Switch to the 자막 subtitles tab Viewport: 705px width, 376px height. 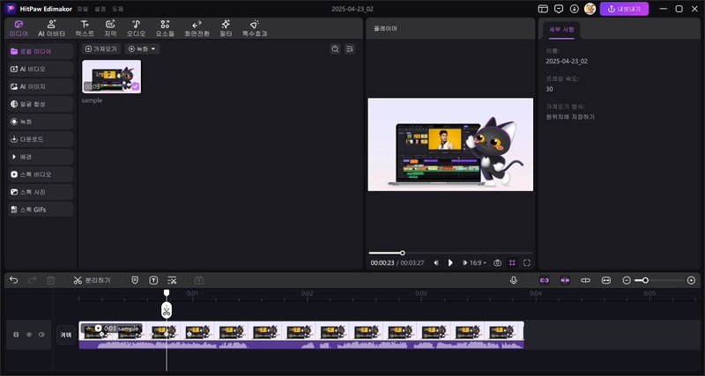tap(110, 28)
